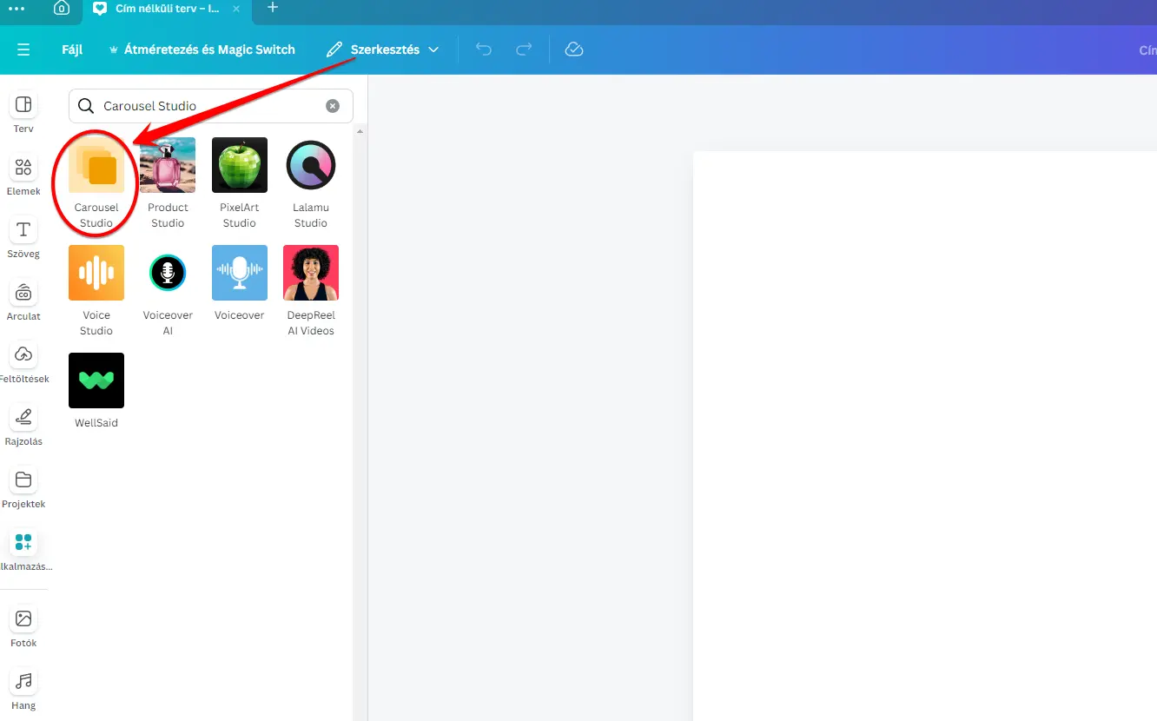Open the WellSaid app
The height and width of the screenshot is (721, 1157).
coord(96,391)
